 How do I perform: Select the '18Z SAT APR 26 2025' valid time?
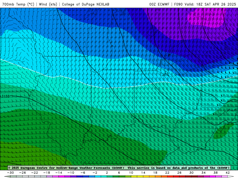[216, 4]
